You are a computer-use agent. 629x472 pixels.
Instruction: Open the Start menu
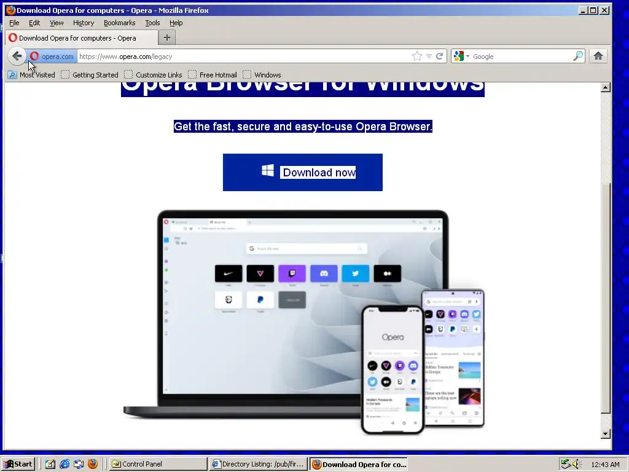point(18,464)
